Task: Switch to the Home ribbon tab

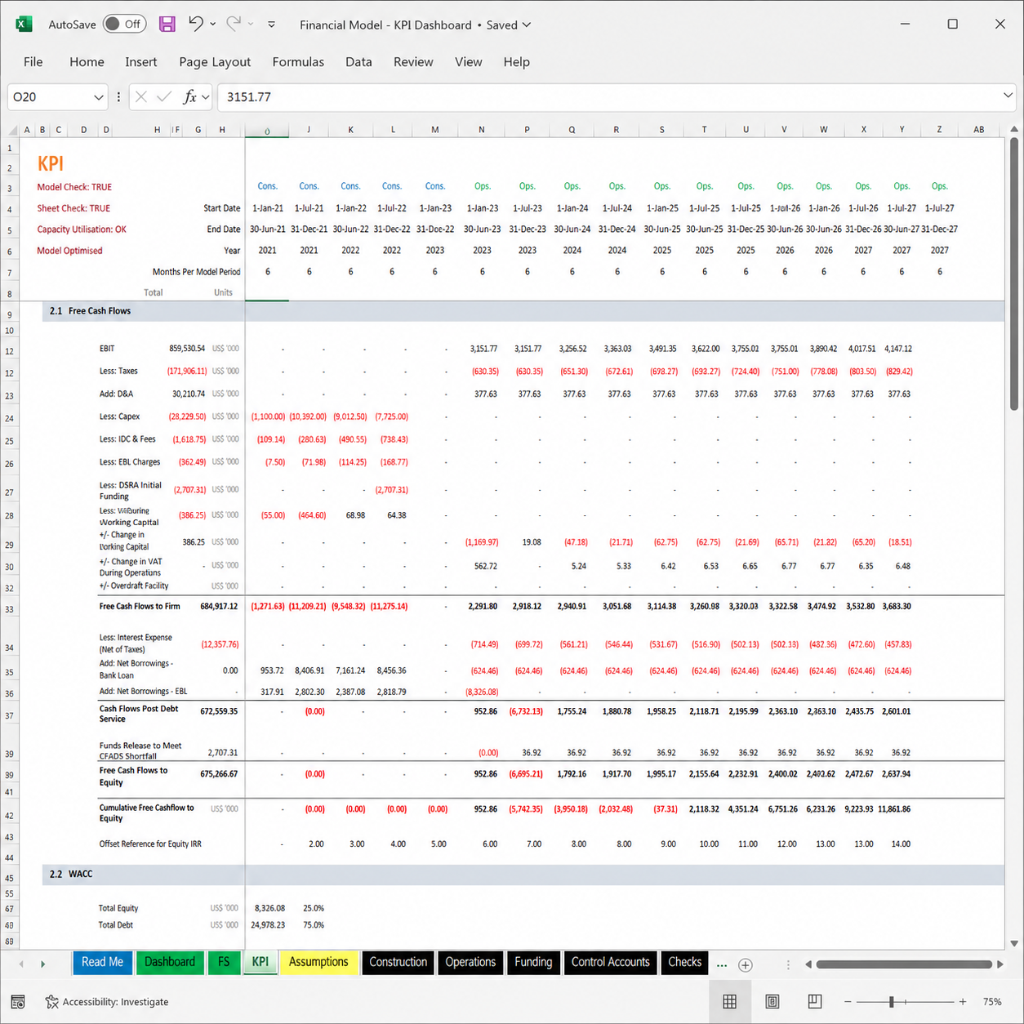Action: coord(87,62)
